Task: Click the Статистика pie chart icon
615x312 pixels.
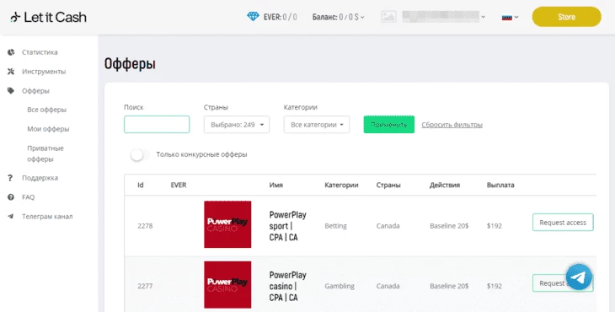Action: [x=11, y=52]
